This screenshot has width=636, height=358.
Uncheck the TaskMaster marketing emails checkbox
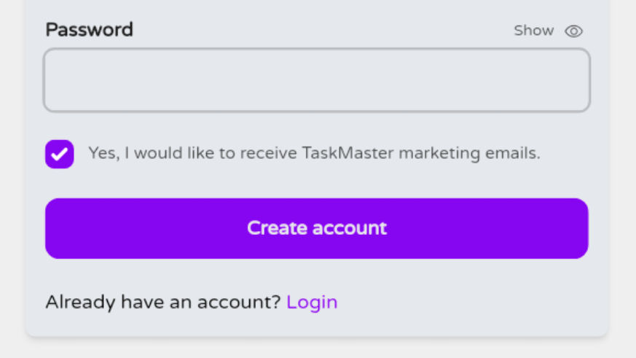coord(60,154)
